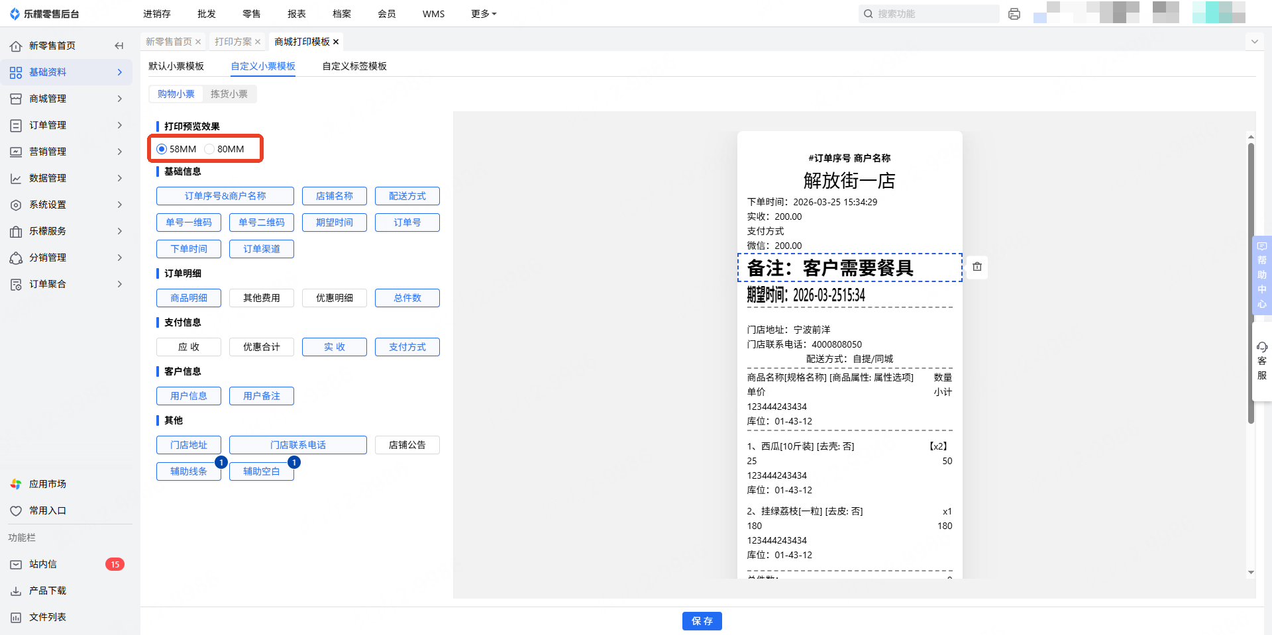Delete the selected remark row via trash icon
Image resolution: width=1272 pixels, height=635 pixels.
977,267
